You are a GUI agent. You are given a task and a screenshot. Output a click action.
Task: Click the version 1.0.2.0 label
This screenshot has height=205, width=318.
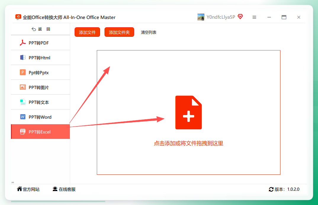point(287,189)
